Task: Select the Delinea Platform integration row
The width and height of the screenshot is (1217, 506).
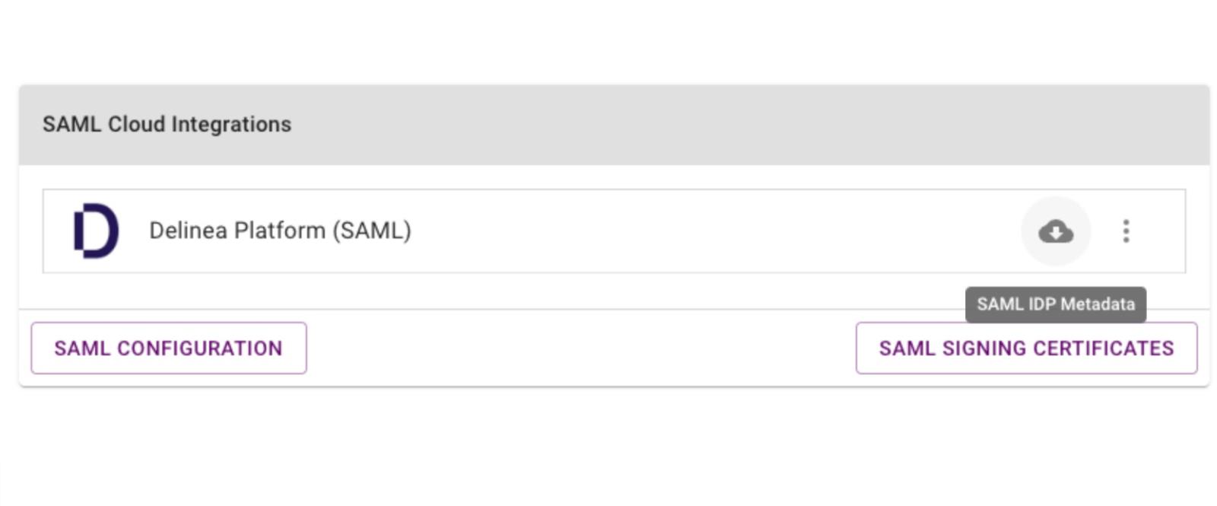Action: [608, 231]
